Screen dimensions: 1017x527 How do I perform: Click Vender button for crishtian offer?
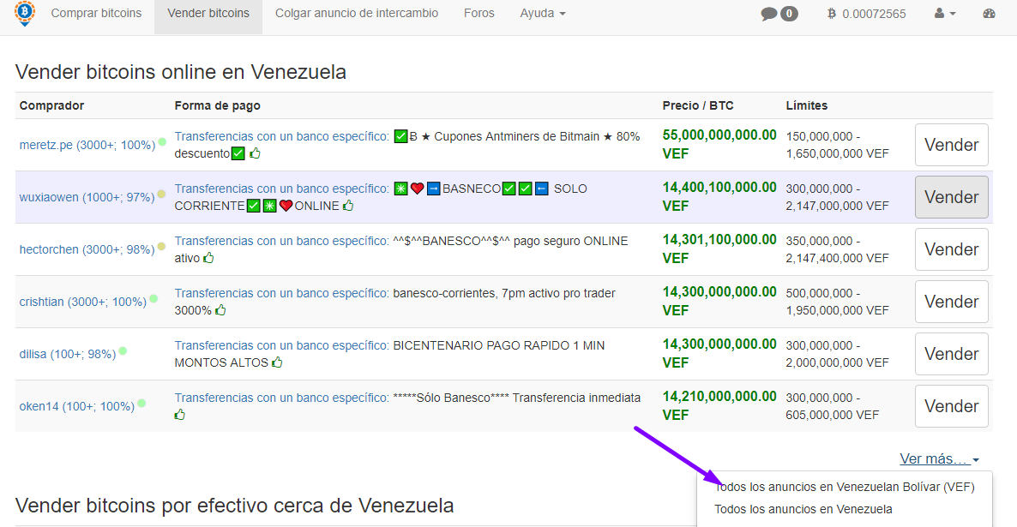click(952, 302)
